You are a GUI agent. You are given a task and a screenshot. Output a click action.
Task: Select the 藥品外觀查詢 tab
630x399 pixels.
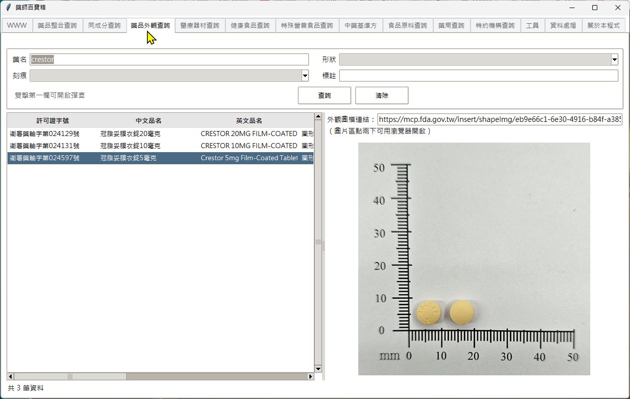(150, 25)
